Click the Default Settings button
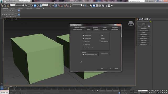The width and height of the screenshot is (168, 94). (104, 54)
